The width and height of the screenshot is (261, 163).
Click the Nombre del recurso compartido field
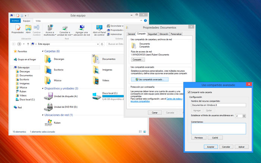218,105
